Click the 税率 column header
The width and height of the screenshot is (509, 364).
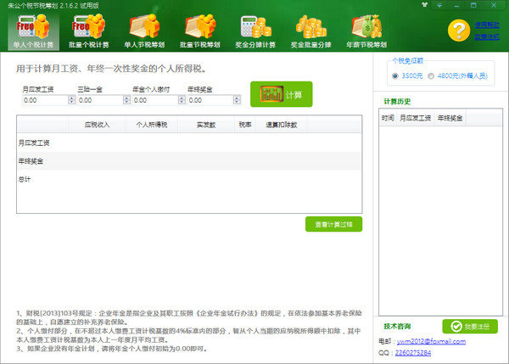[x=245, y=125]
